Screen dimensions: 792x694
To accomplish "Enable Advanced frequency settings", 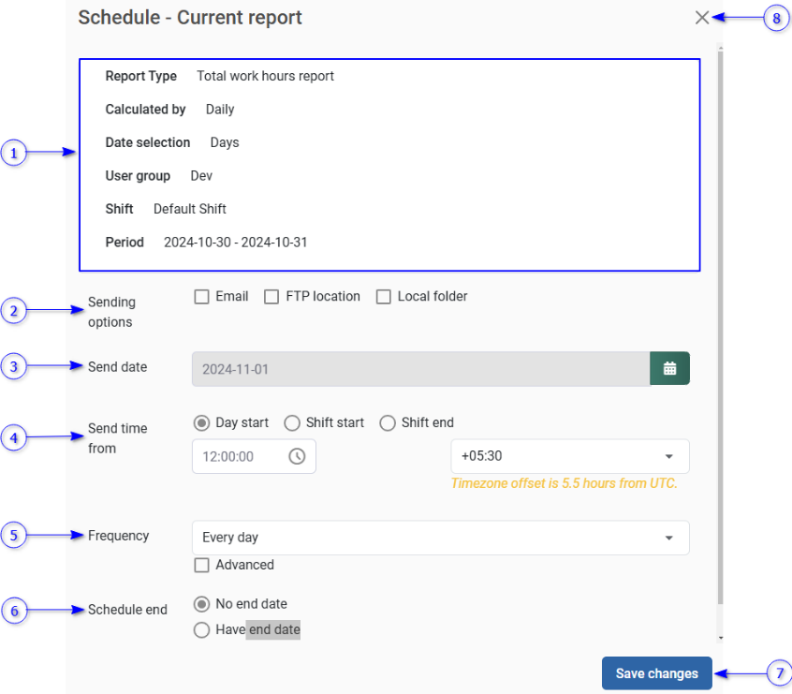I will [x=201, y=566].
